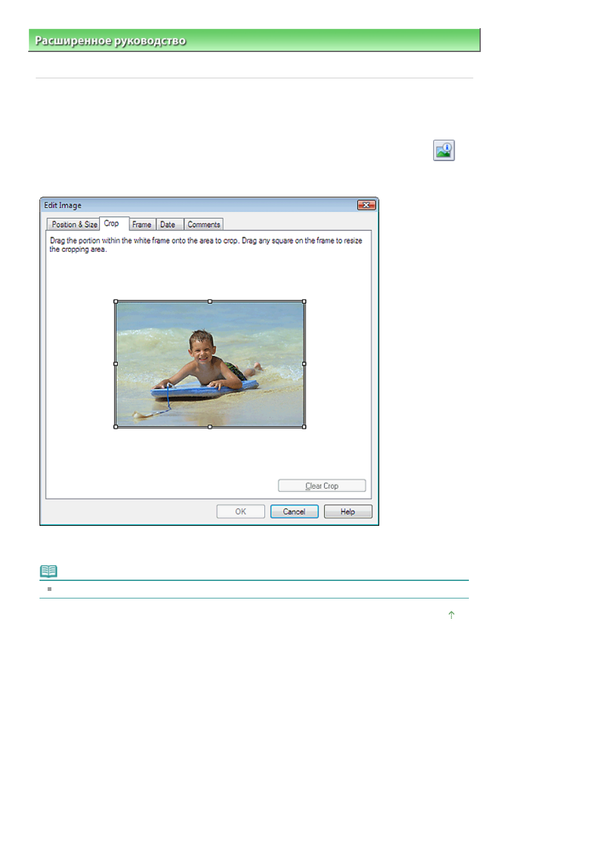
Task: Click the top-right crop frame handle
Action: [304, 301]
